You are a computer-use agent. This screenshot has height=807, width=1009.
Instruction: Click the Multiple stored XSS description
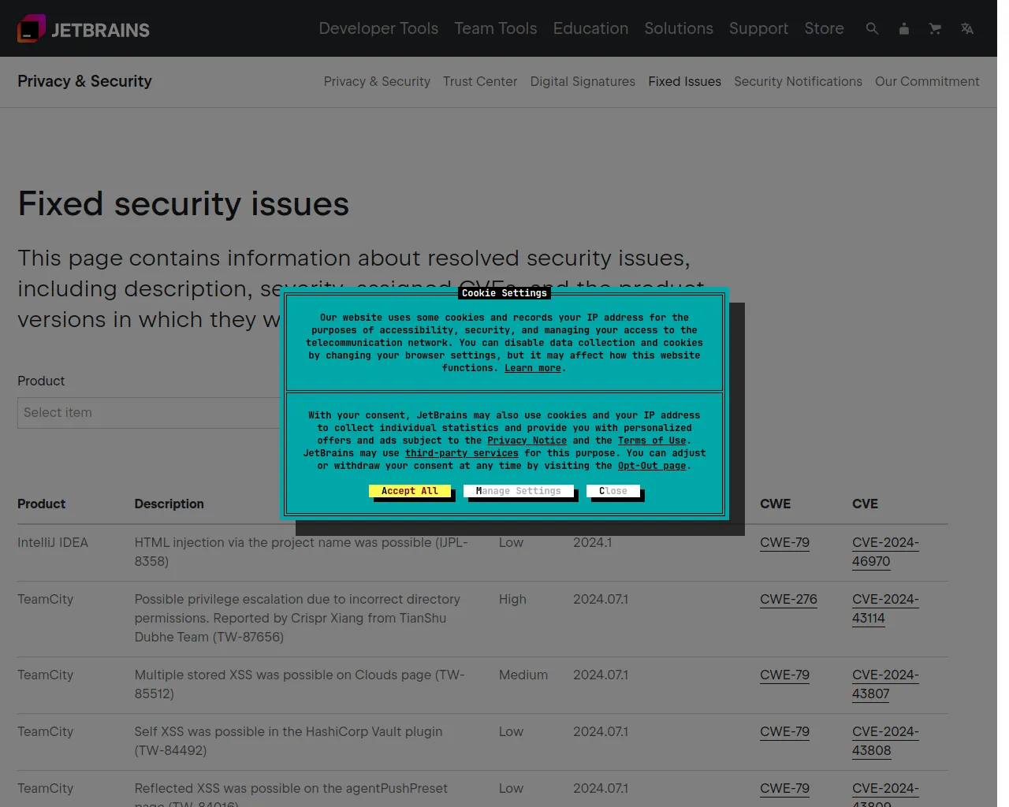tap(300, 684)
